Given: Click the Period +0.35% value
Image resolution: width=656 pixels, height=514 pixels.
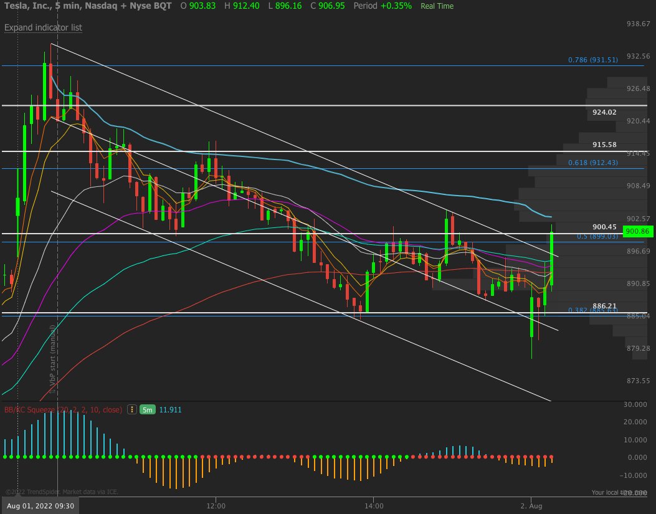Looking at the screenshot, I should tap(383, 6).
